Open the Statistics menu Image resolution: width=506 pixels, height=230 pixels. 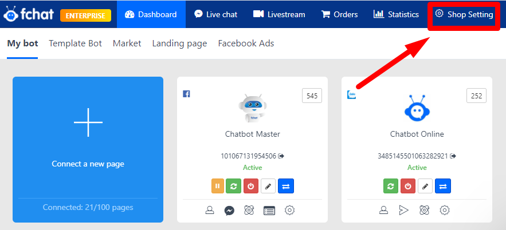pyautogui.click(x=396, y=14)
